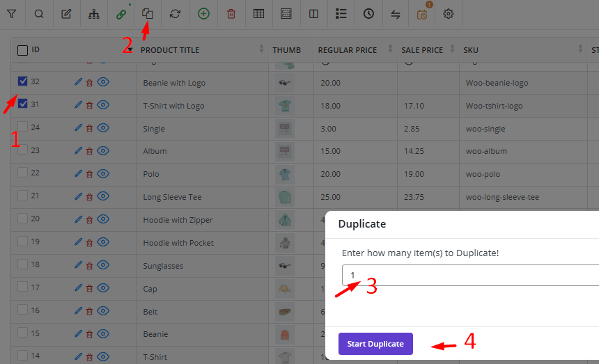
Task: Click the green link chain icon
Action: 121,14
